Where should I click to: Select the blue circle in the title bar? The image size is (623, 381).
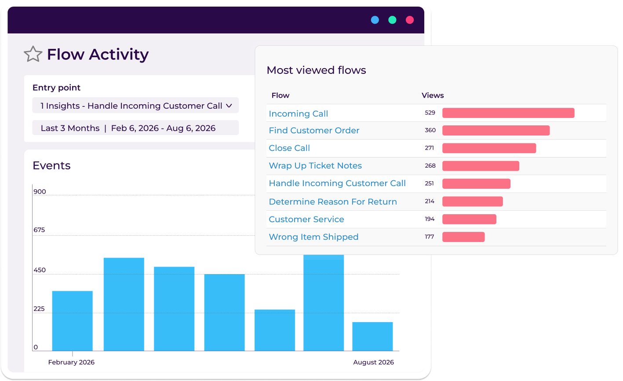click(x=375, y=19)
